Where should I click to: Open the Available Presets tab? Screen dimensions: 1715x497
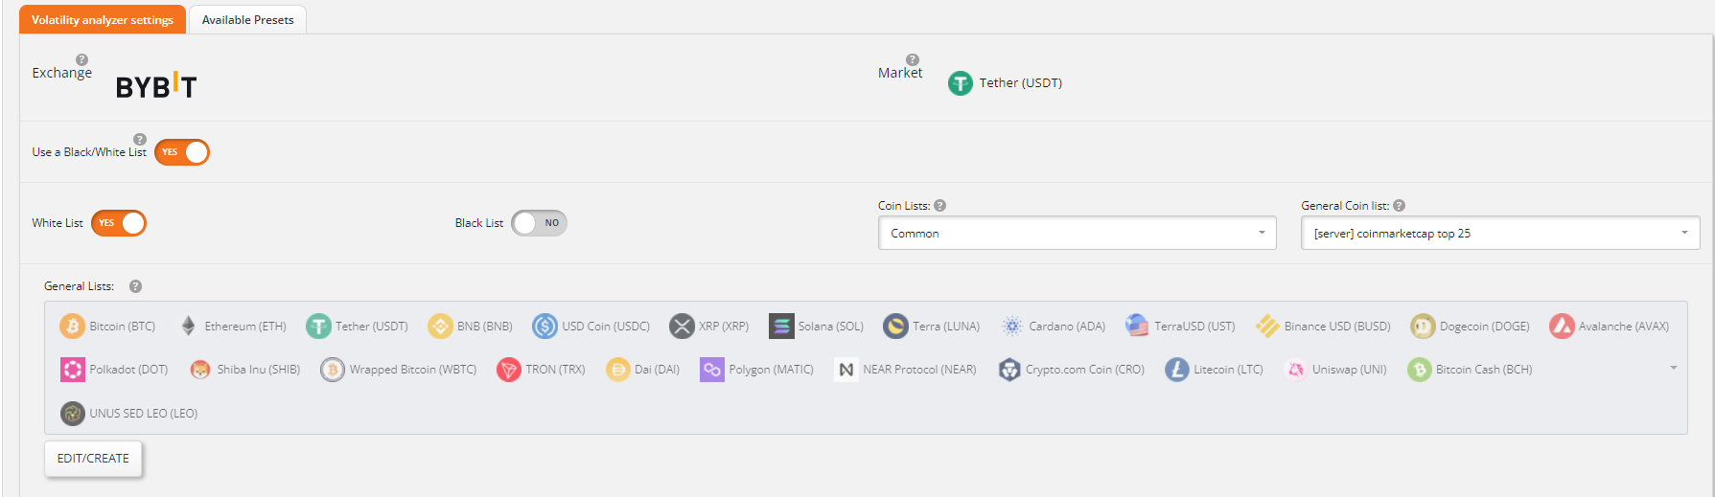click(x=247, y=19)
